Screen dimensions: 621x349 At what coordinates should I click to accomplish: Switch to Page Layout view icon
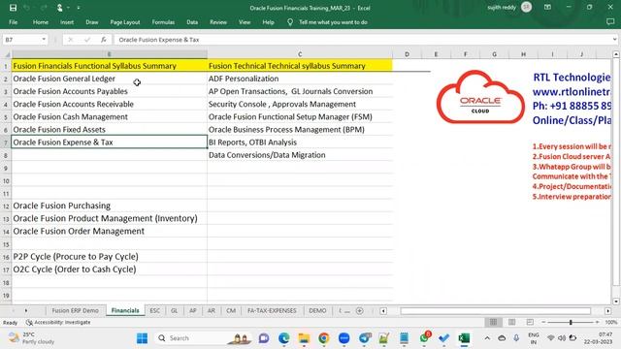click(511, 322)
